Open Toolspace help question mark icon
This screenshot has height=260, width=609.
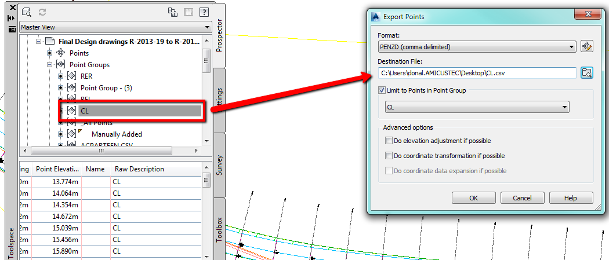click(204, 12)
